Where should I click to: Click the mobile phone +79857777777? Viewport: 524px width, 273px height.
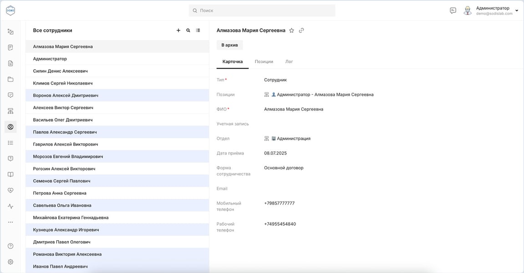(x=280, y=203)
